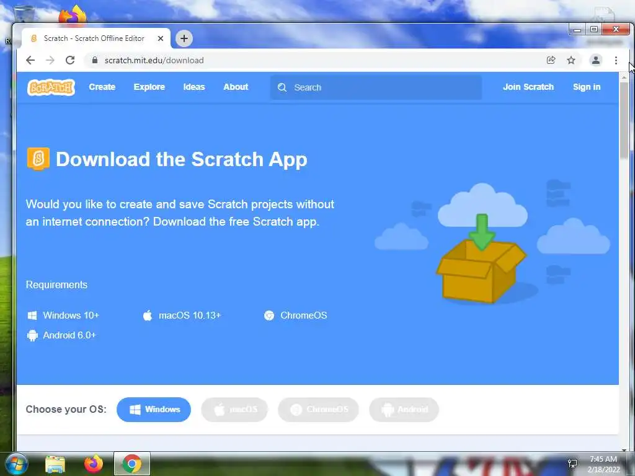
Task: Open the About page link
Action: [236, 87]
